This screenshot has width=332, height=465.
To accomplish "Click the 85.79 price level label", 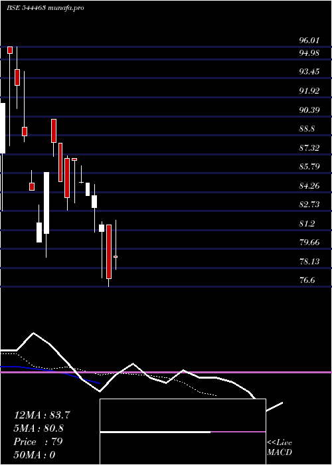I will tap(309, 166).
